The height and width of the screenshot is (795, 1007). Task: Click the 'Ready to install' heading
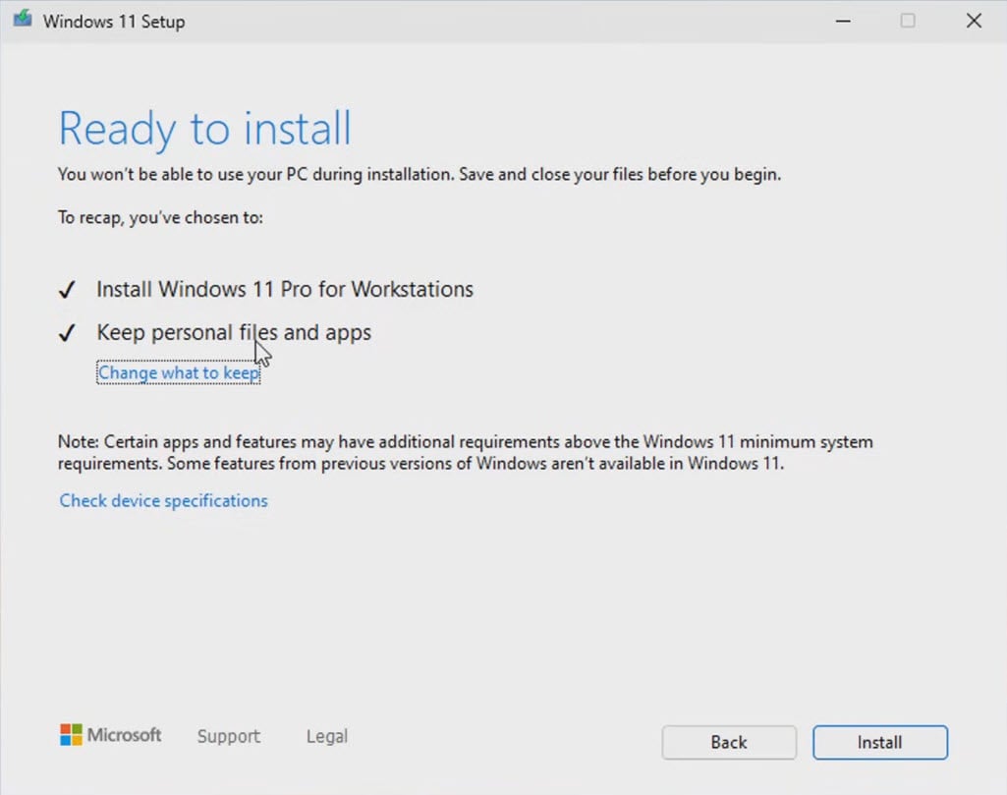(x=205, y=129)
